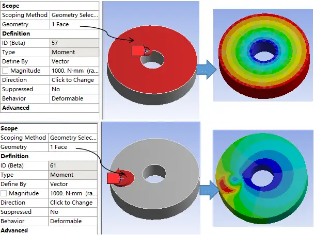Open Behavior Deformable dropdown in ID 61 panel
Image resolution: width=314 pixels, height=235 pixels.
pos(73,221)
